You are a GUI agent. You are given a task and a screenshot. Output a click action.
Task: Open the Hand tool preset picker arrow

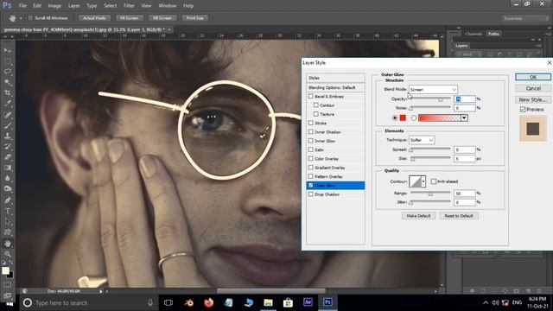(x=21, y=18)
